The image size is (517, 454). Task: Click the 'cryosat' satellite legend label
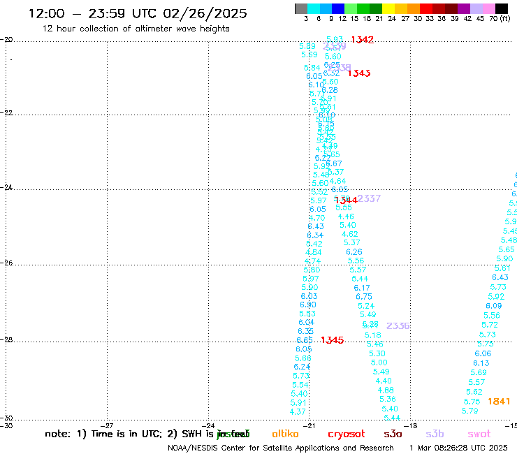tap(347, 434)
